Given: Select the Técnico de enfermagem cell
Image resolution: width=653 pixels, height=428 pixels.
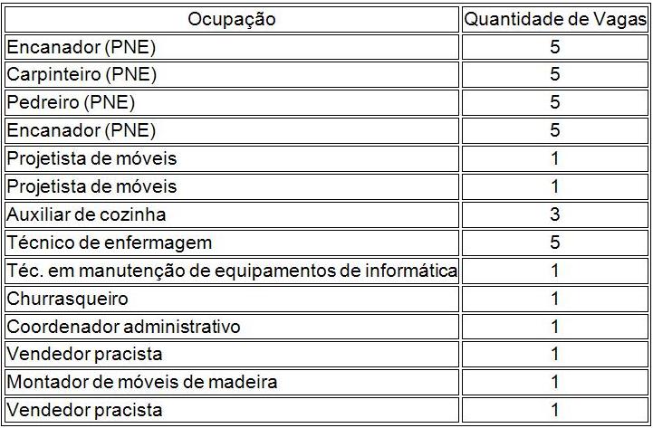Looking at the screenshot, I should coord(109,243).
